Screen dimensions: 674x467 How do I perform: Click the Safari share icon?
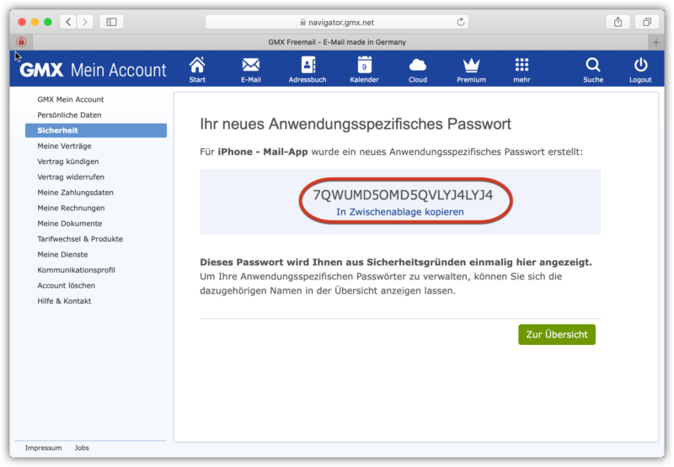click(618, 22)
